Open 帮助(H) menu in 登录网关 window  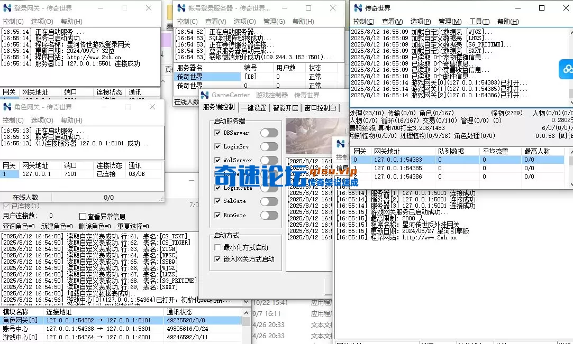71,22
